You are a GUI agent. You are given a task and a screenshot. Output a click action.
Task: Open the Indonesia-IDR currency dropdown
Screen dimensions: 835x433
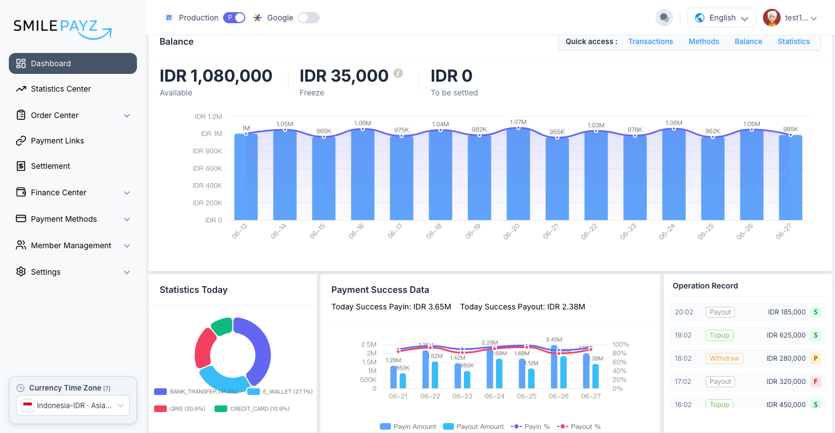coord(73,405)
